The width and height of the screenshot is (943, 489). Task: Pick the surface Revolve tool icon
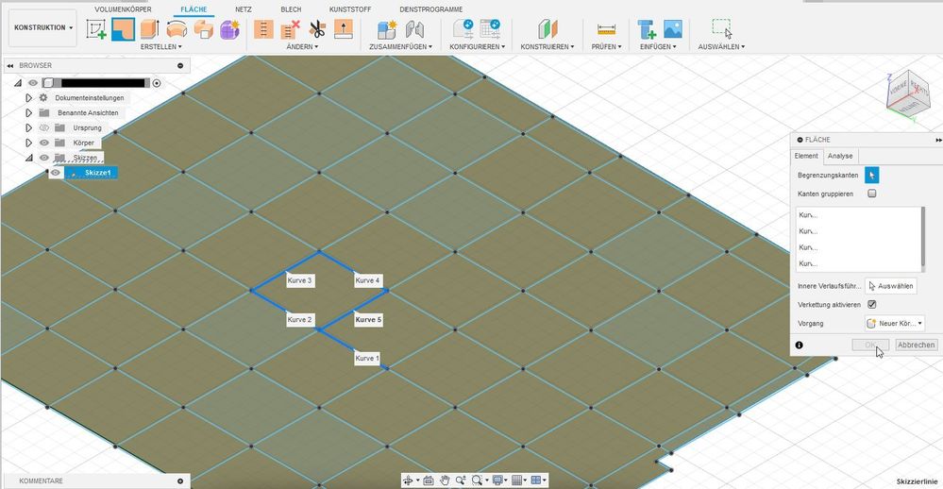coord(177,29)
